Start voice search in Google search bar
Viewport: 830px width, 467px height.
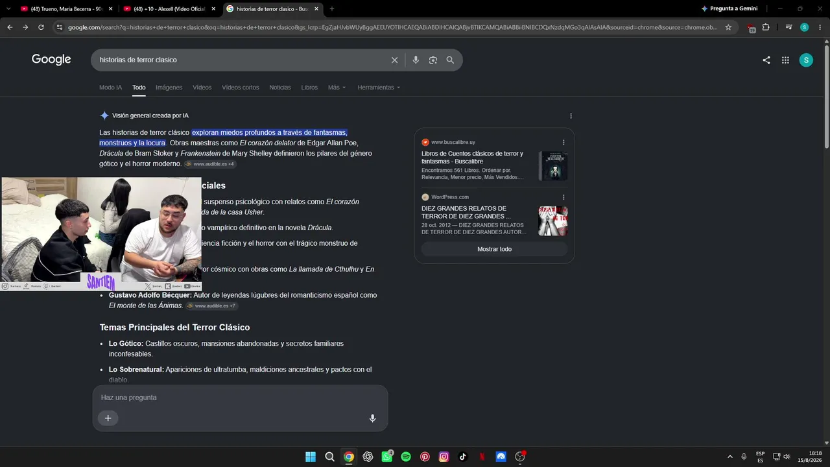pos(416,60)
